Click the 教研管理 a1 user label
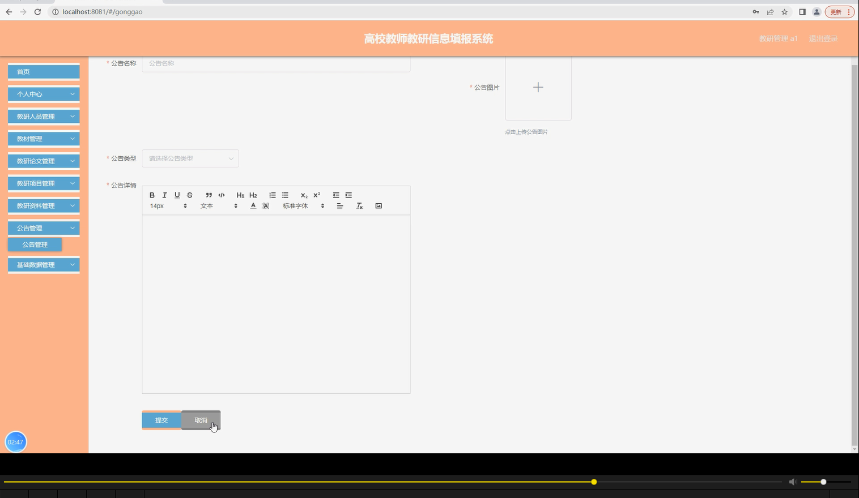859x498 pixels. click(779, 38)
